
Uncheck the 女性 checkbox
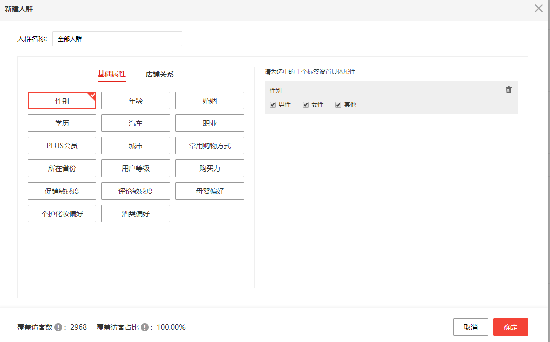click(306, 105)
